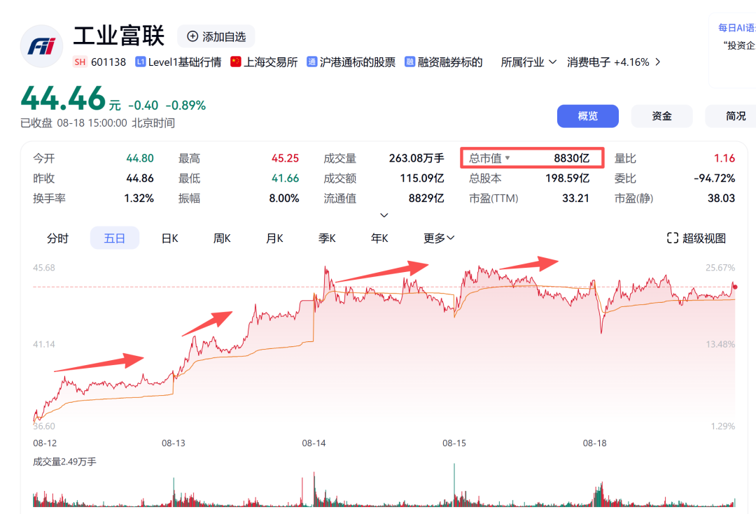Select 周K chart period
The width and height of the screenshot is (756, 514).
(222, 238)
